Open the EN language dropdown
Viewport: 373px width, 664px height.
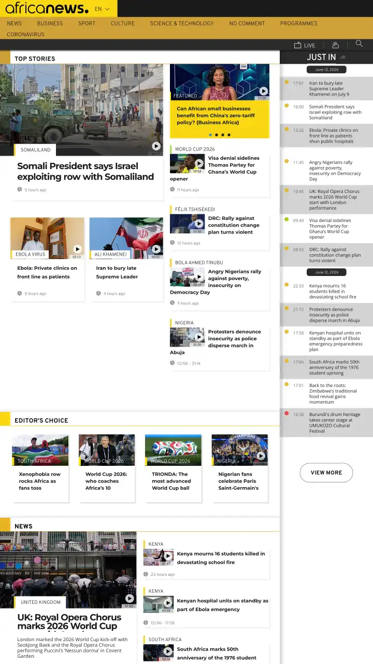coord(102,9)
